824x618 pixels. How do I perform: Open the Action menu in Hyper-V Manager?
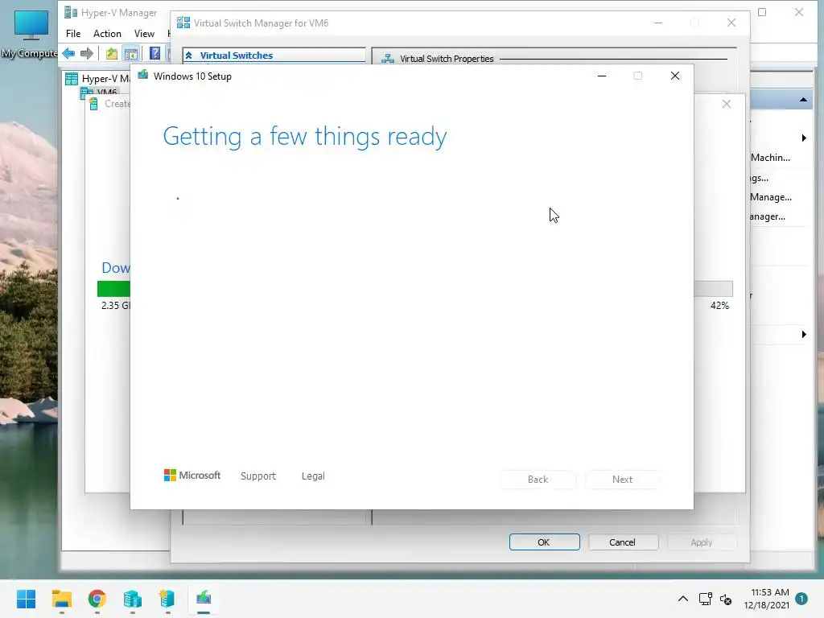point(107,34)
